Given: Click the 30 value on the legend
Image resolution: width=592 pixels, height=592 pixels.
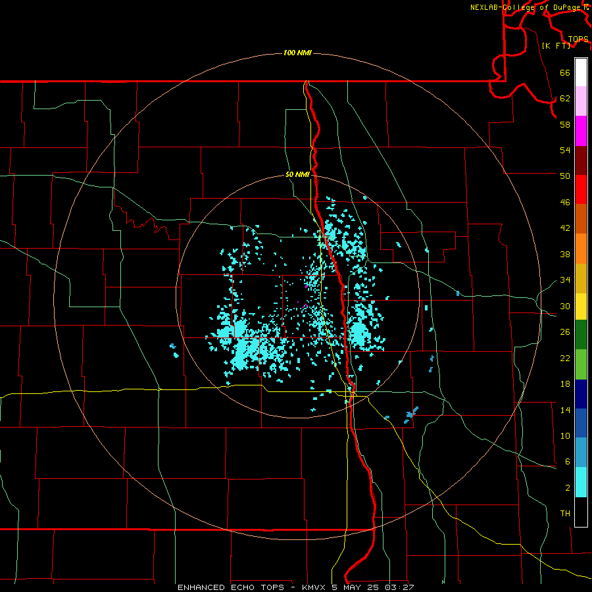Looking at the screenshot, I should coord(565,306).
